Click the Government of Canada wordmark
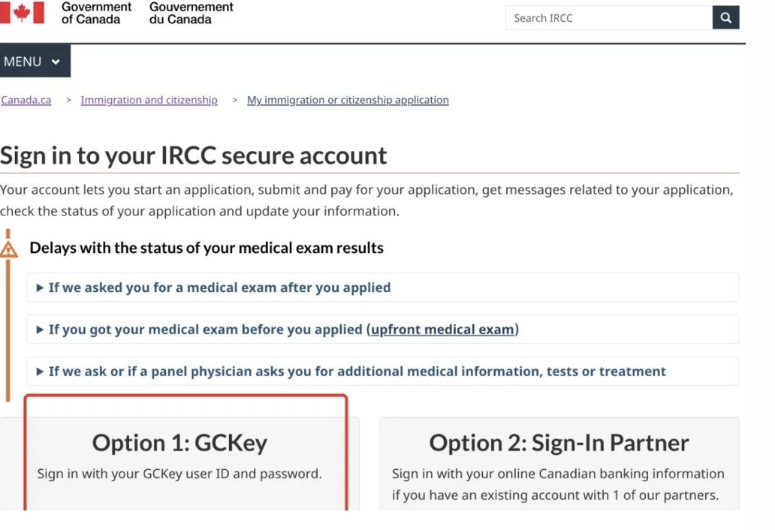Image resolution: width=775 pixels, height=530 pixels. tap(96, 13)
